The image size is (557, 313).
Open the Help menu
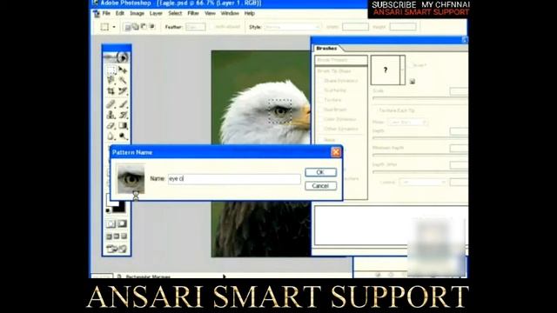point(250,13)
